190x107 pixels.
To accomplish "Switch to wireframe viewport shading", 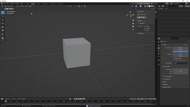I will [x=147, y=6].
